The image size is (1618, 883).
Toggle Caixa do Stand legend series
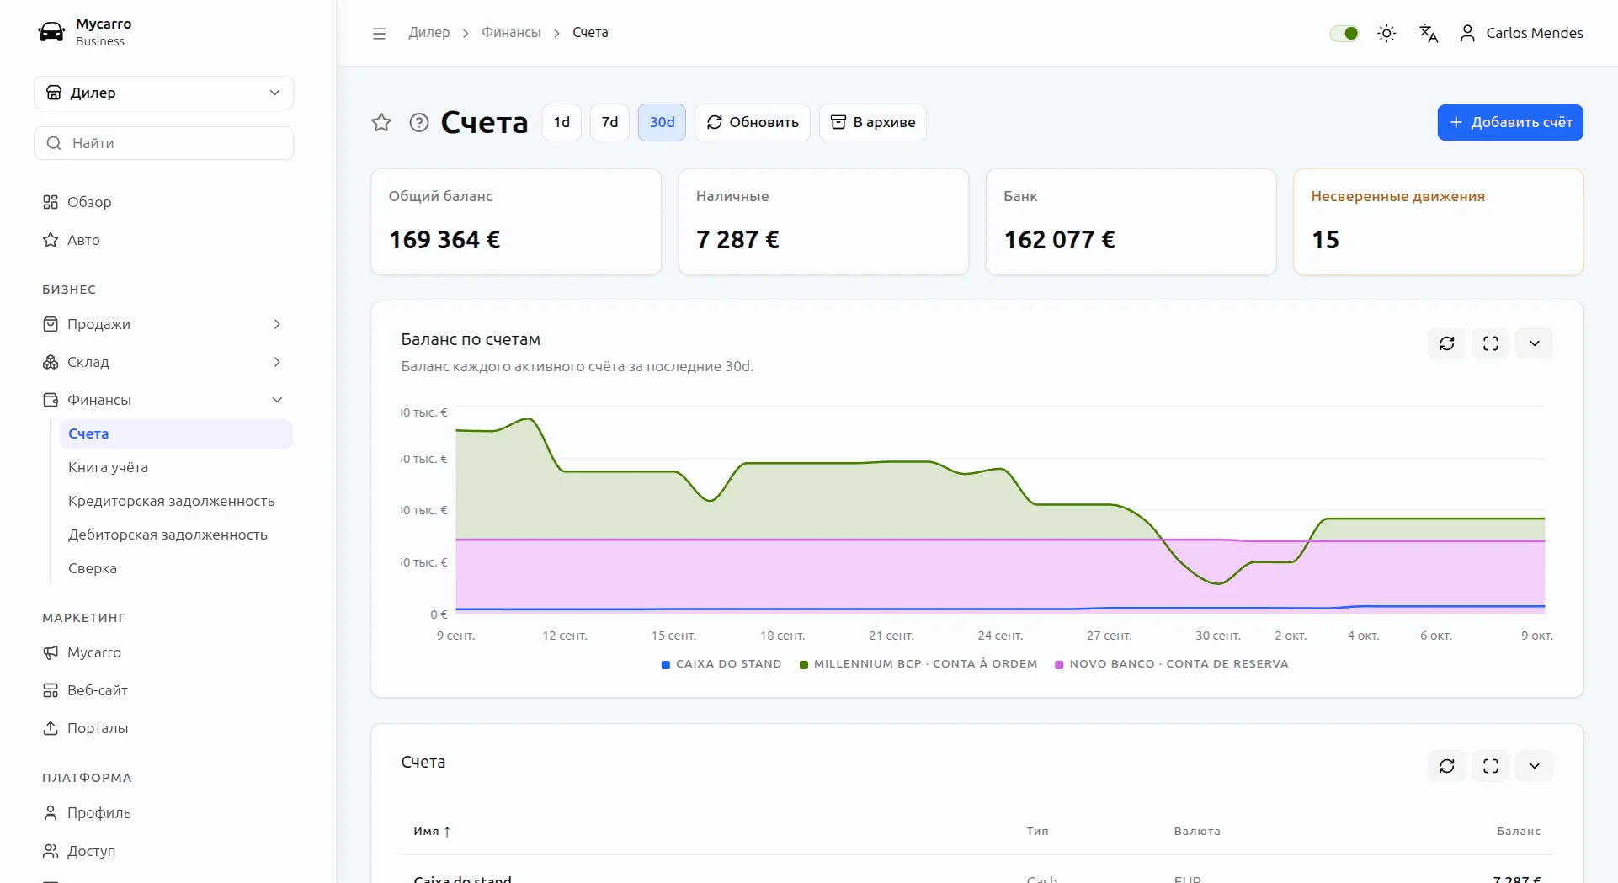(721, 664)
